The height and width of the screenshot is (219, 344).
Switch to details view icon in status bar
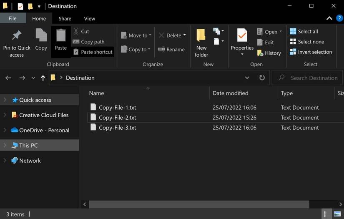pyautogui.click(x=325, y=214)
